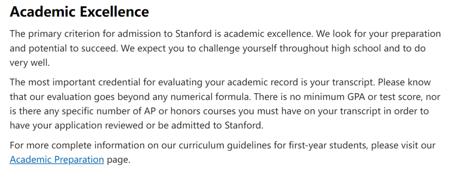Screen dimensions: 450x173
Task: Open the Academic Preparation link
Action: coord(57,159)
